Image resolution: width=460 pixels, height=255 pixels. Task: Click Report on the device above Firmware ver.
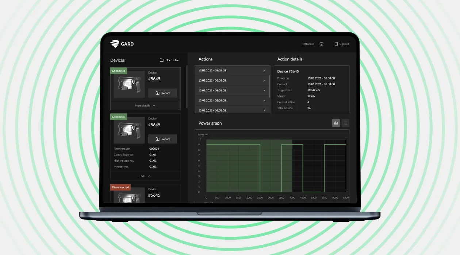click(x=162, y=139)
